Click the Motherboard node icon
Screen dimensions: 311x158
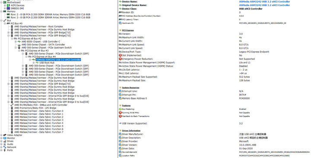pos(5,3)
